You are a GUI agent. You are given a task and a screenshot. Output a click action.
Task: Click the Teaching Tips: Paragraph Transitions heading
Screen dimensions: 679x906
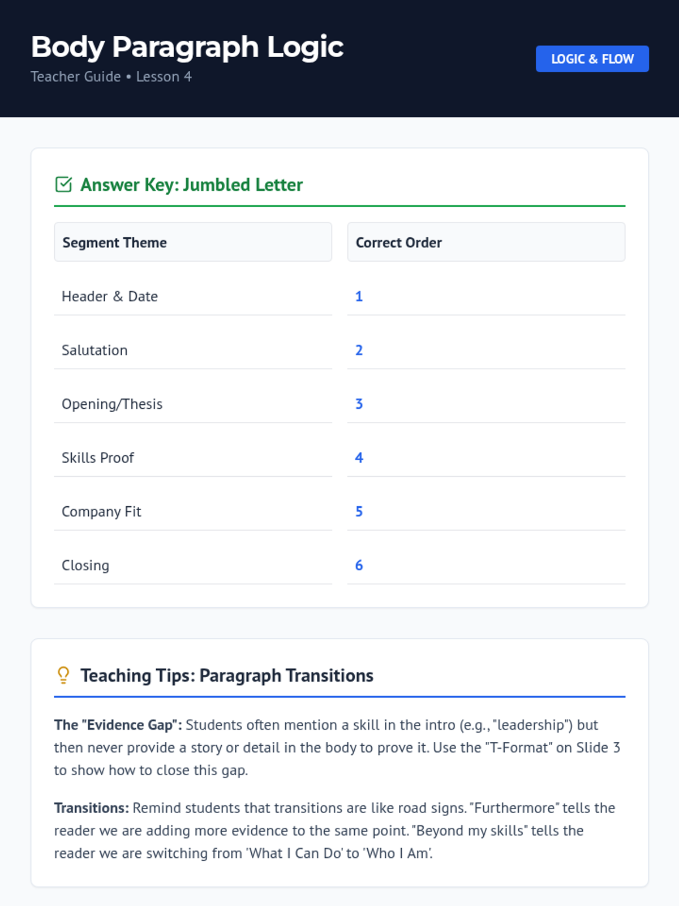coord(227,676)
